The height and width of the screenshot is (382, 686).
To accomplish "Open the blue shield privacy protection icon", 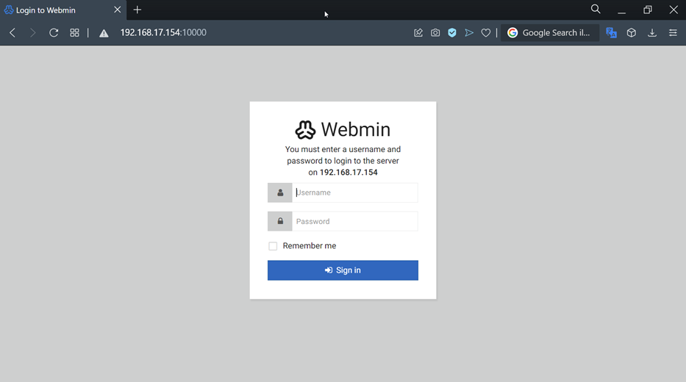I will point(452,33).
